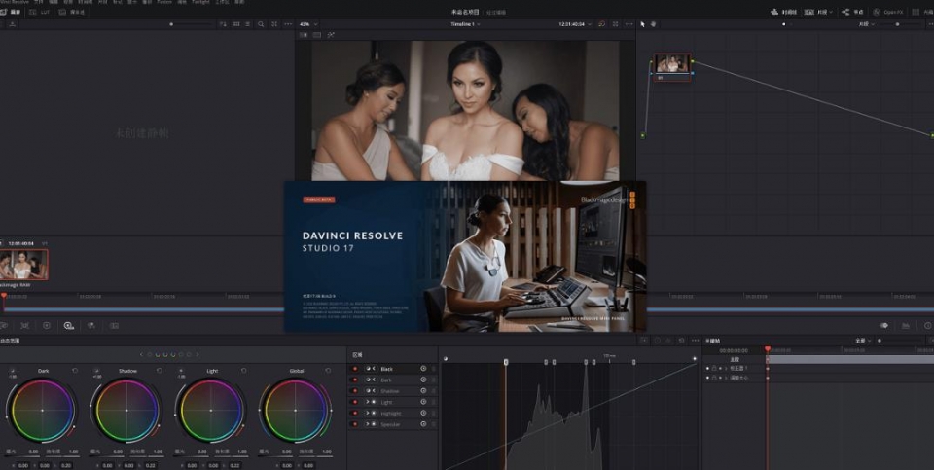
Task: Click center of Global color wheel
Action: (296, 411)
